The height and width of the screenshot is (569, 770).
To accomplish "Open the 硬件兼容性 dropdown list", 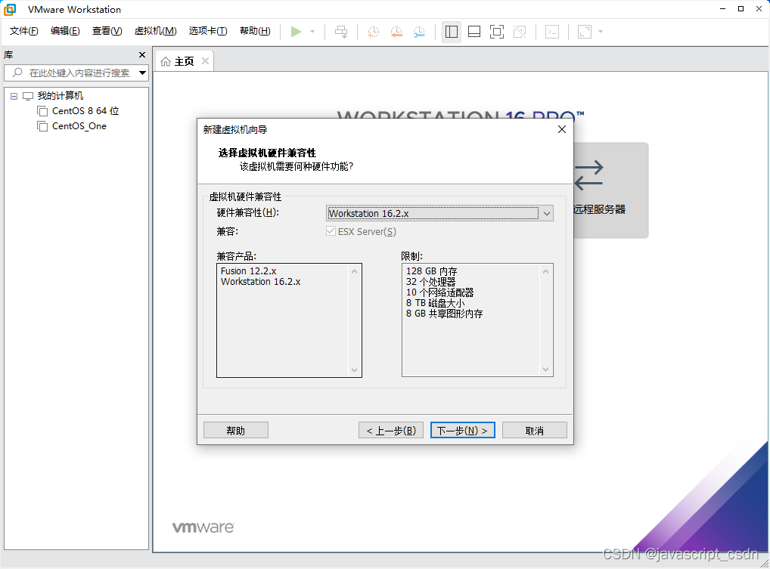I will [x=547, y=213].
